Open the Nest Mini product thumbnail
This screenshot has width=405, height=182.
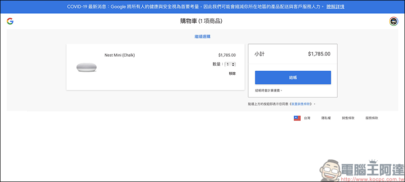87,67
